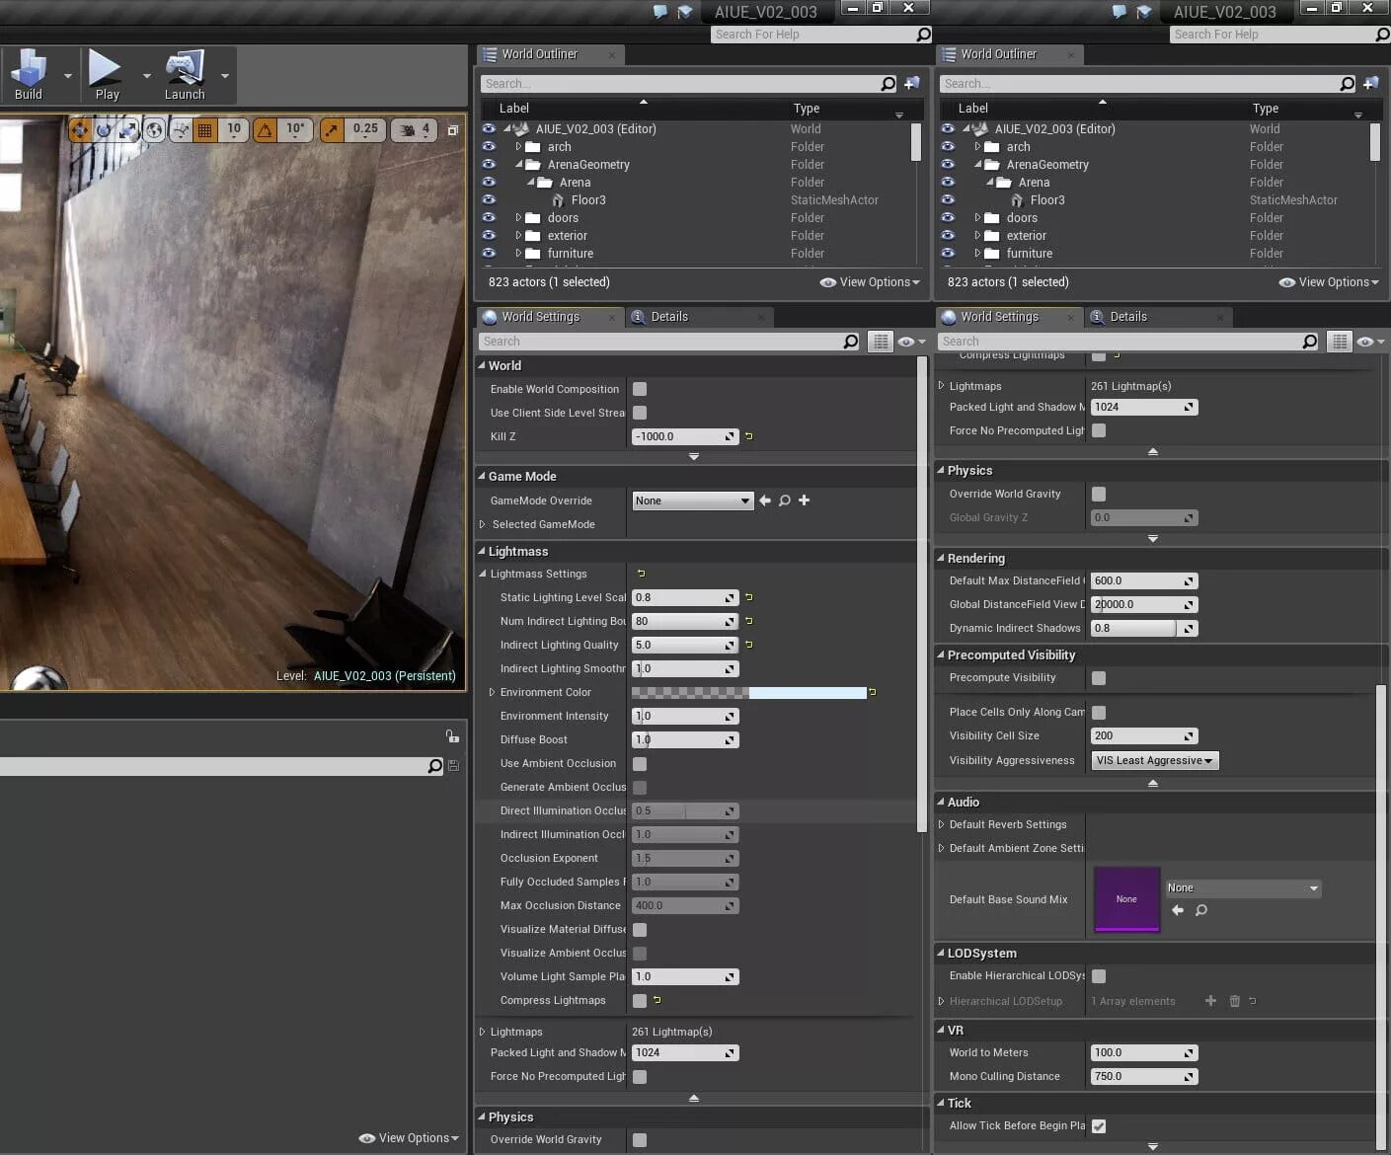Select the rotate mode icon in viewport
The width and height of the screenshot is (1391, 1155).
(x=104, y=129)
